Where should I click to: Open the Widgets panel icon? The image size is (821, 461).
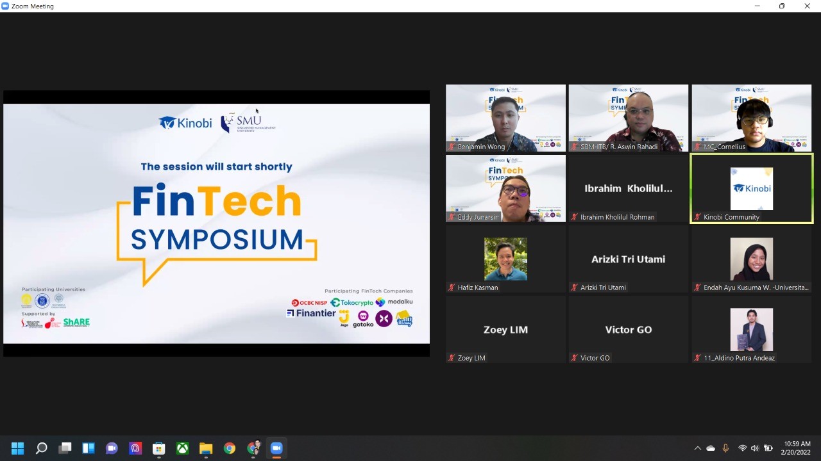(89, 448)
